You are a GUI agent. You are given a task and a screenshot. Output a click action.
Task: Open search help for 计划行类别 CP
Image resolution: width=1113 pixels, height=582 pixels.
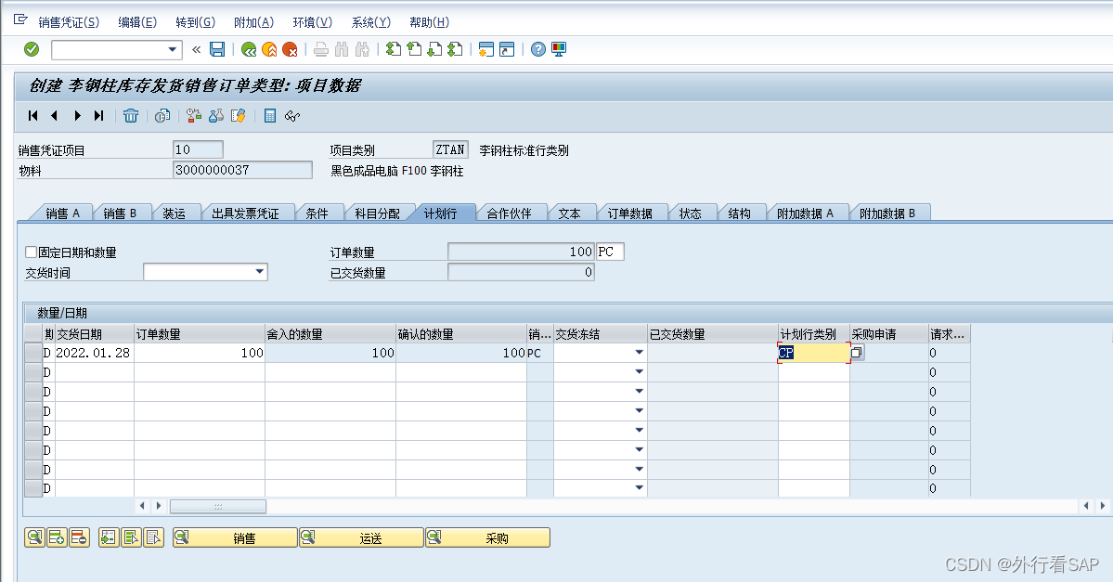858,353
